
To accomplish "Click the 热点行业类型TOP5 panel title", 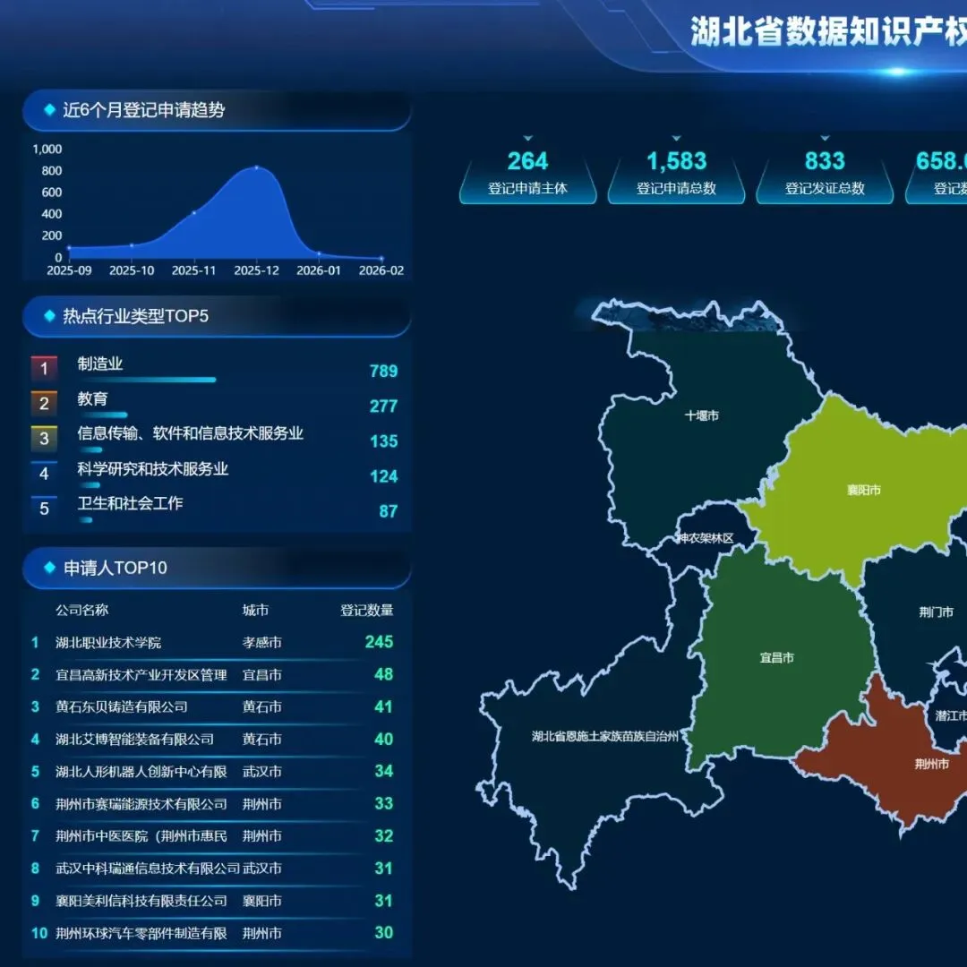I will click(x=136, y=316).
